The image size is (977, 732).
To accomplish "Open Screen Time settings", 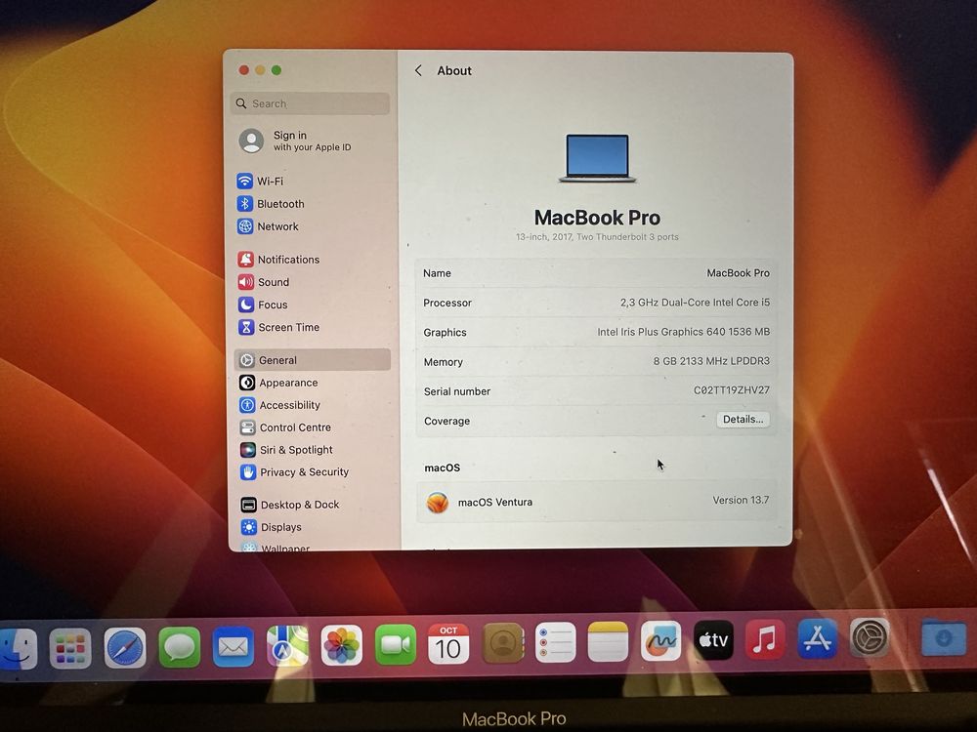I will (x=278, y=327).
